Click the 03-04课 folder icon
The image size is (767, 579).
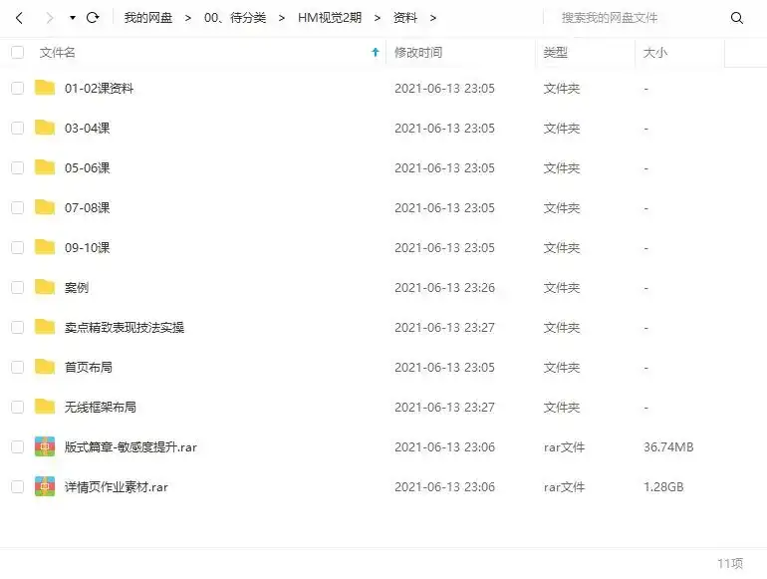(45, 128)
